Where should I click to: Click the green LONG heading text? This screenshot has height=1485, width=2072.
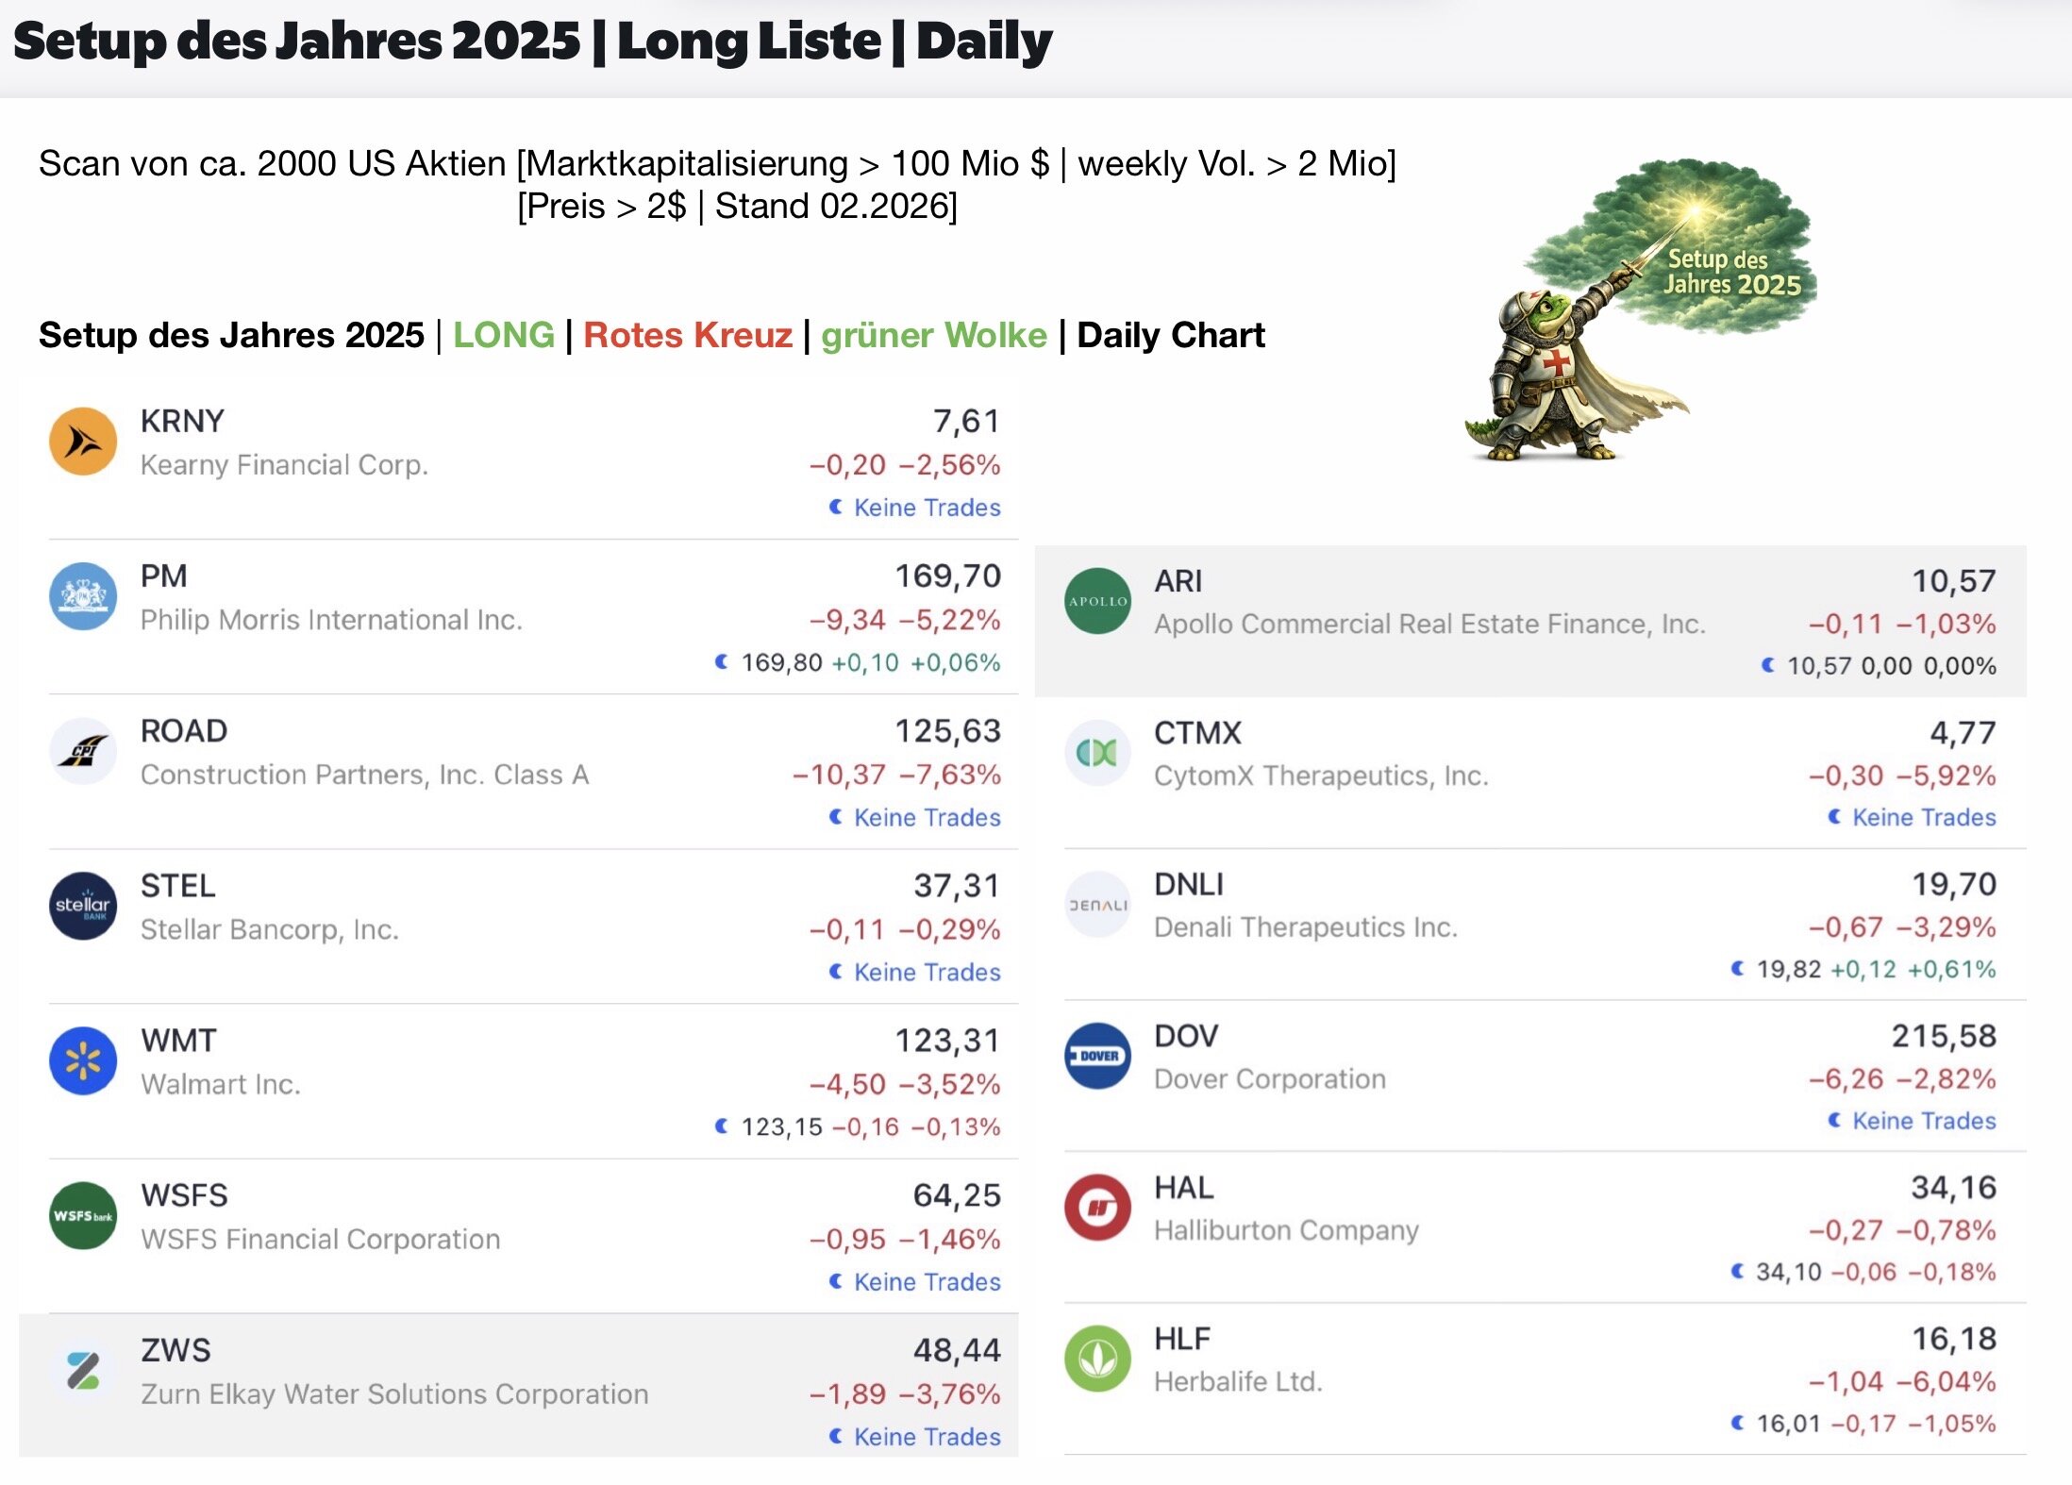(x=503, y=335)
